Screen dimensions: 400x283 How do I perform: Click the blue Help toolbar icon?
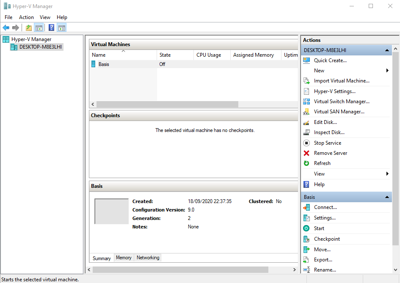point(51,27)
